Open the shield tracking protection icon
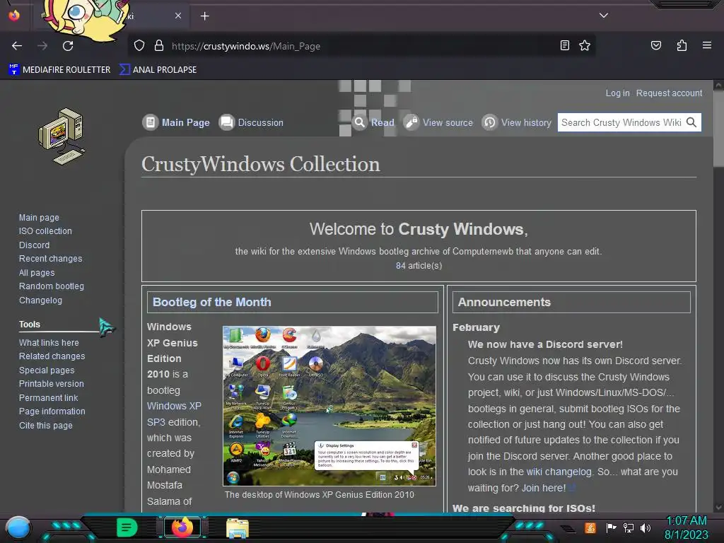The image size is (724, 543). pyautogui.click(x=139, y=46)
